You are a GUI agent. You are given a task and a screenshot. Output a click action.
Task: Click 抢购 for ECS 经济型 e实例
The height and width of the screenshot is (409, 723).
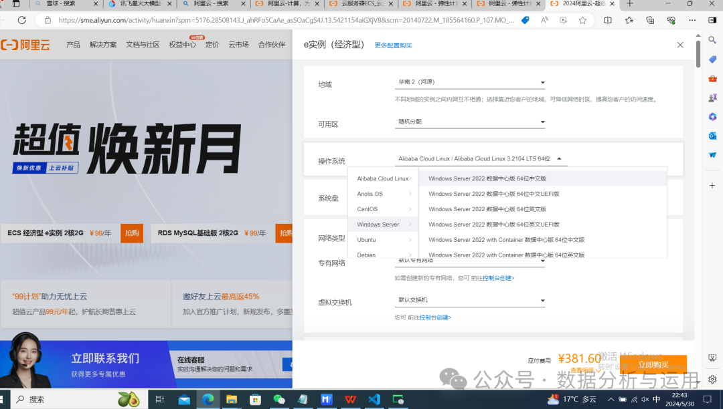(132, 233)
